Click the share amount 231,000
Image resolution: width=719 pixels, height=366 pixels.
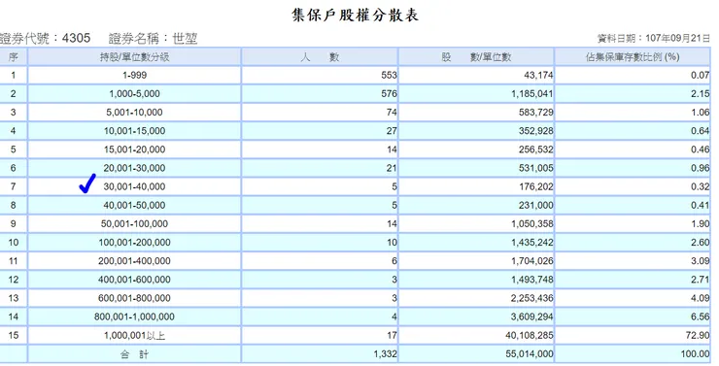(536, 205)
